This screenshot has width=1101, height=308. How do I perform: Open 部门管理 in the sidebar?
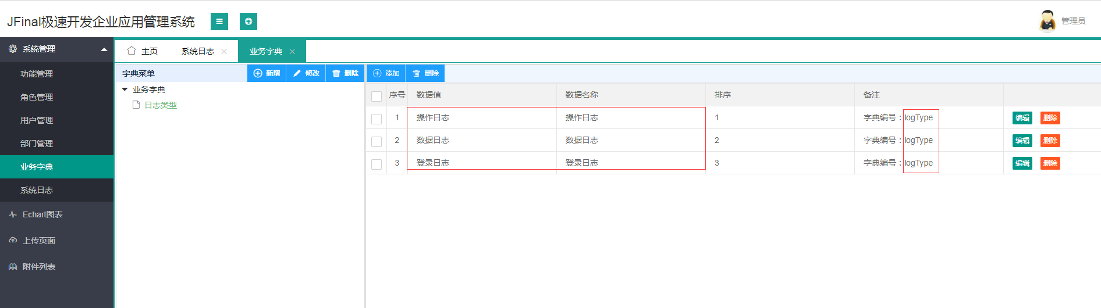pos(57,144)
